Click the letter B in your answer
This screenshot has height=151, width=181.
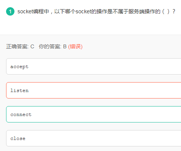(x=65, y=46)
